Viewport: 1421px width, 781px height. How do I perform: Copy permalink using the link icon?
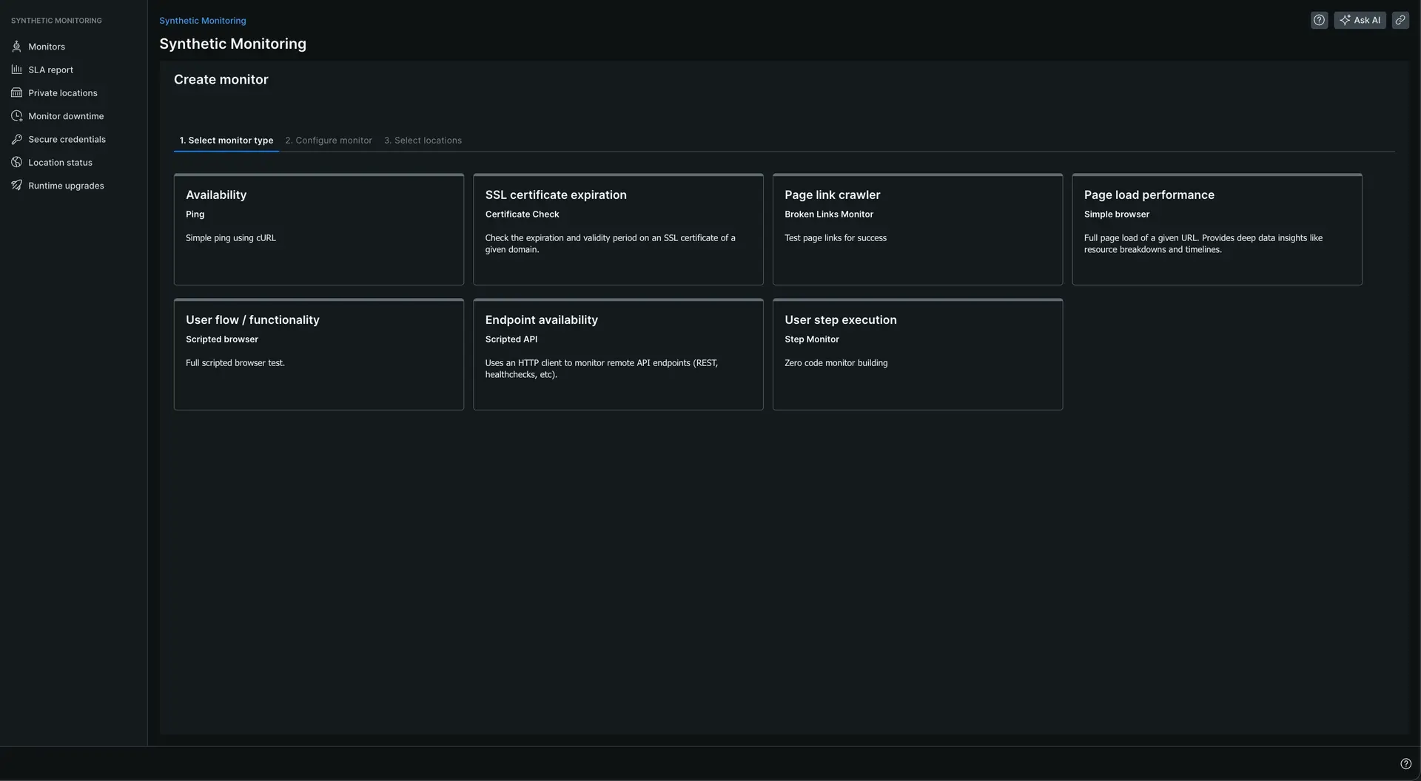[1400, 21]
